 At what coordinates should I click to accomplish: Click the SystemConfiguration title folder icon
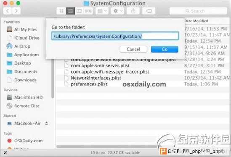point(86,3)
